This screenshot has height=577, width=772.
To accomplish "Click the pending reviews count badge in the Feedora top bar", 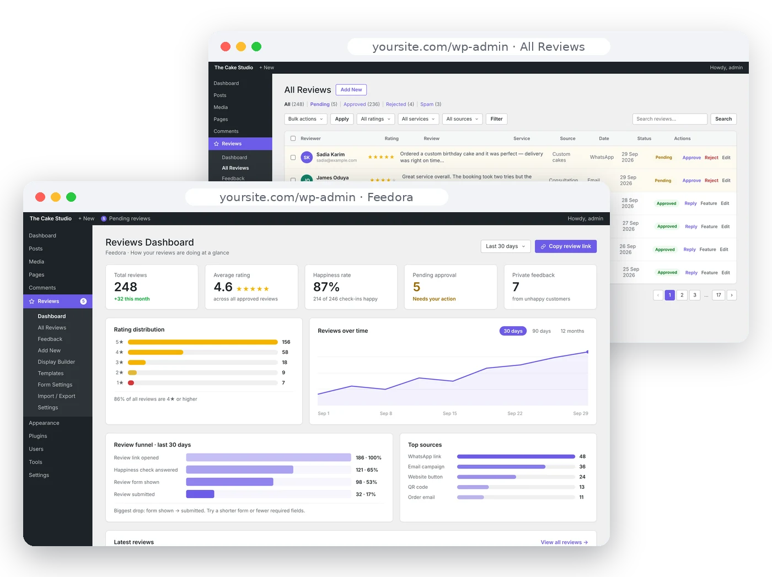I will [x=104, y=219].
